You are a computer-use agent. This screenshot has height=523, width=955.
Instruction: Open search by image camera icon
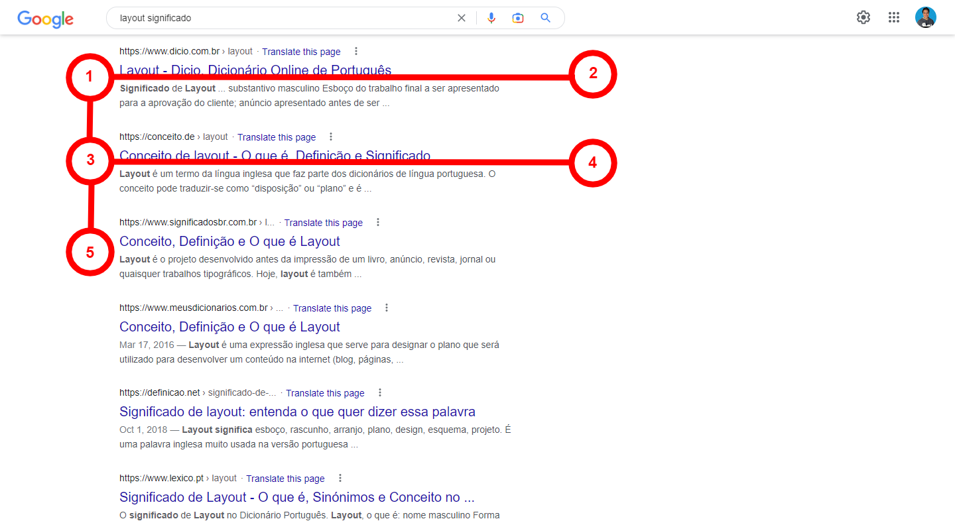tap(518, 18)
